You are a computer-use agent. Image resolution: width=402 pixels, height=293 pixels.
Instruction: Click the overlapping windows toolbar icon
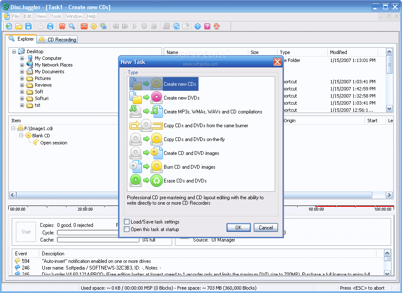click(x=103, y=26)
